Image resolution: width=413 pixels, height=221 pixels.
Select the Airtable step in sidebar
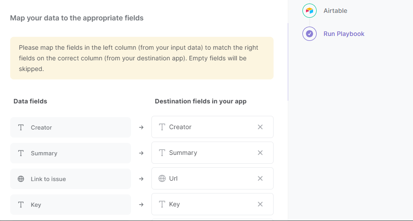(335, 11)
